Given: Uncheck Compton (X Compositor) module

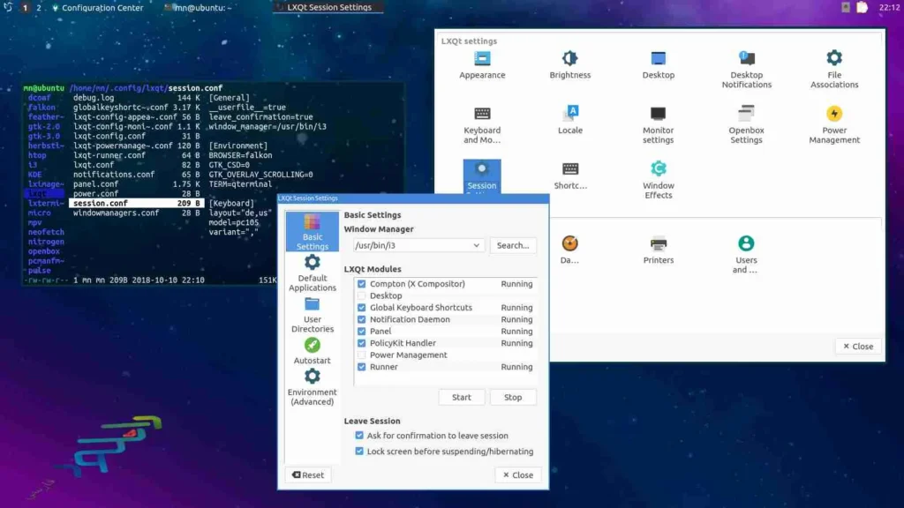Looking at the screenshot, I should [x=361, y=284].
